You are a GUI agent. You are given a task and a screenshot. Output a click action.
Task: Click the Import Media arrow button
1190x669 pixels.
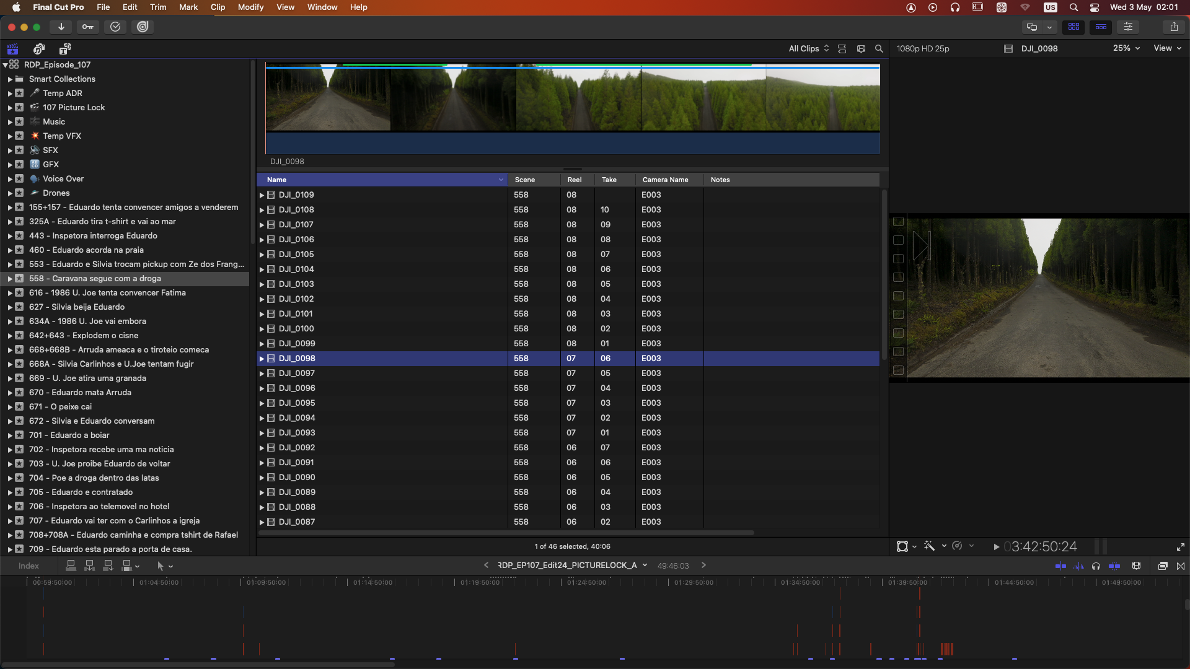[x=61, y=27]
